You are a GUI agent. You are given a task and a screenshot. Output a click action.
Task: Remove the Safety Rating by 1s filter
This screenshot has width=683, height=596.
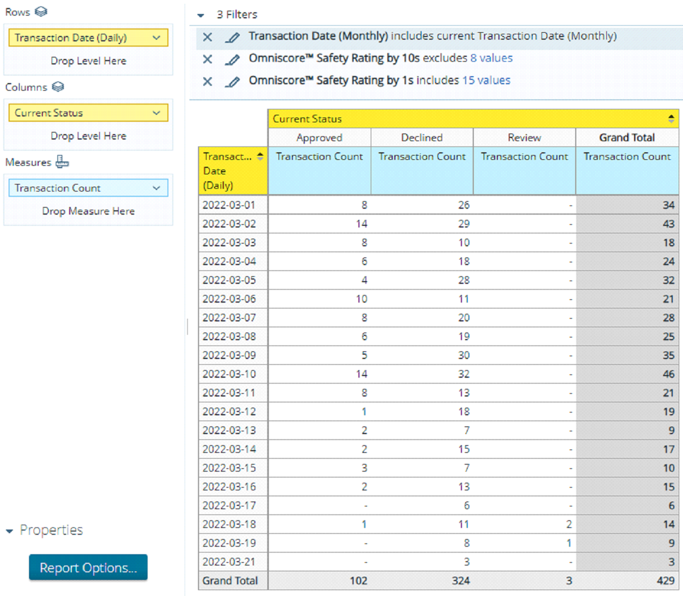[x=208, y=82]
